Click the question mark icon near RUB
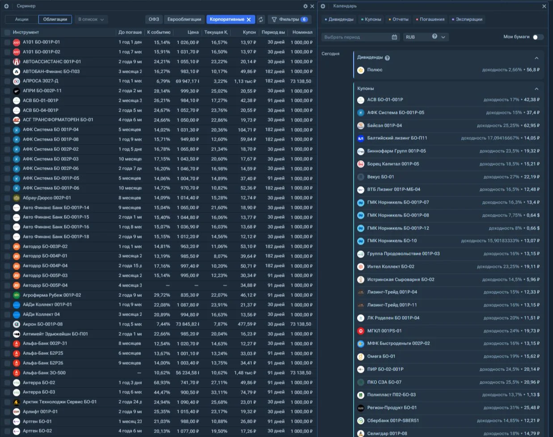The image size is (553, 437). [x=435, y=37]
